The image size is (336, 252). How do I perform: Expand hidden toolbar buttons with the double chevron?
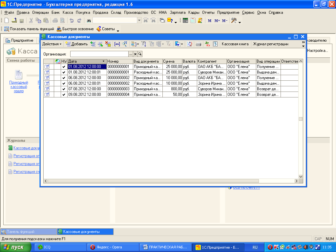pyautogui.click(x=303, y=42)
